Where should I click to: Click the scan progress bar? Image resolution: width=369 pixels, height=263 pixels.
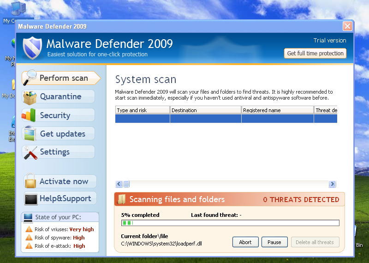[230, 223]
